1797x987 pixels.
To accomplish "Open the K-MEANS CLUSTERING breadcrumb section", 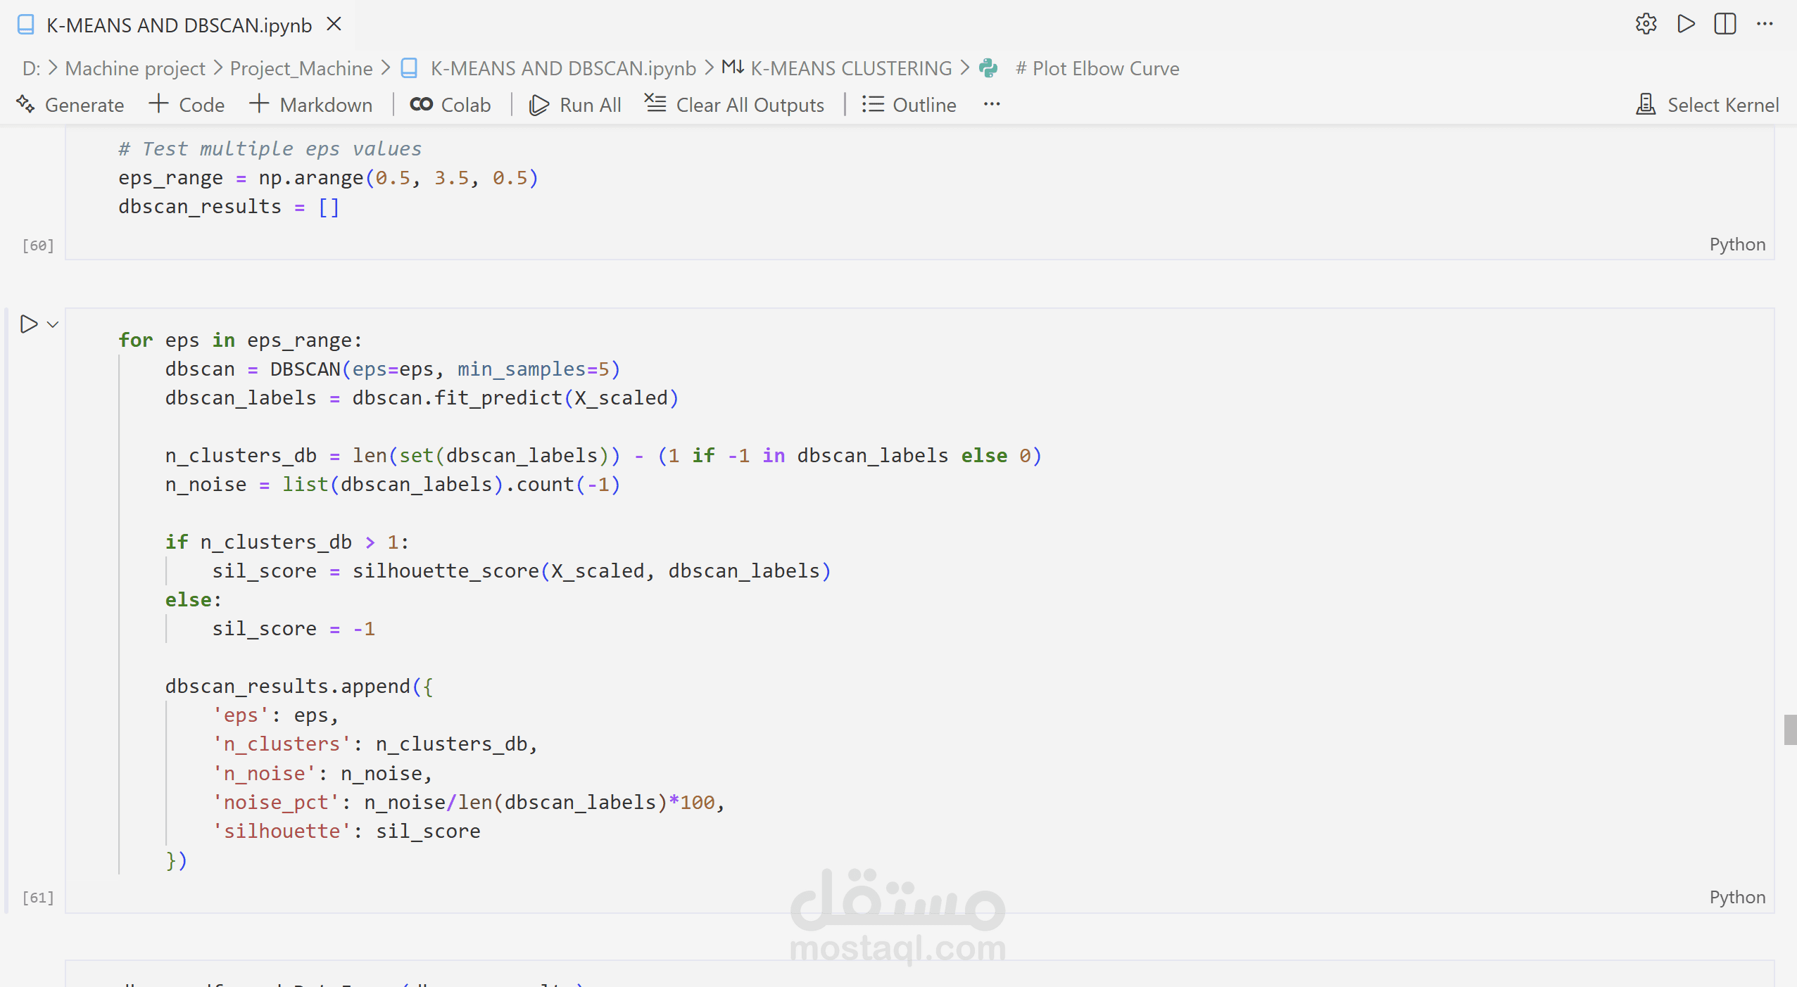I will coord(850,68).
